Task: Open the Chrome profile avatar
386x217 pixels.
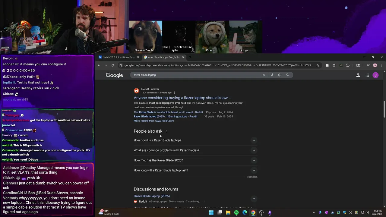Action: (x=375, y=65)
